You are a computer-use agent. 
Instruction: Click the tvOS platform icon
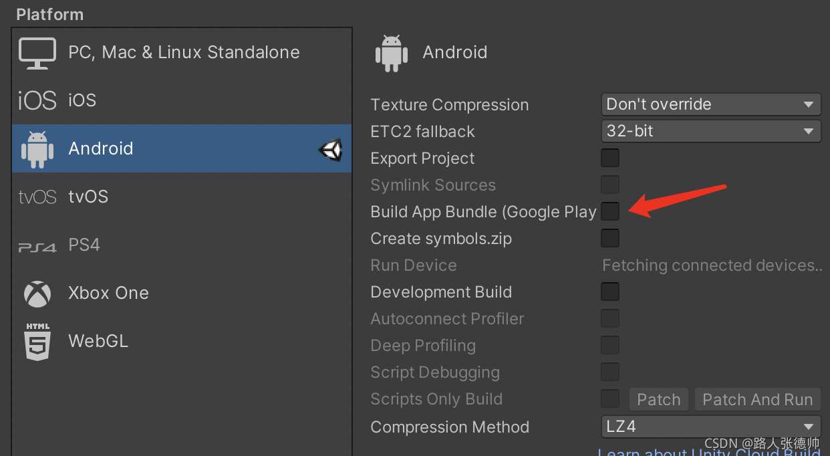point(37,196)
